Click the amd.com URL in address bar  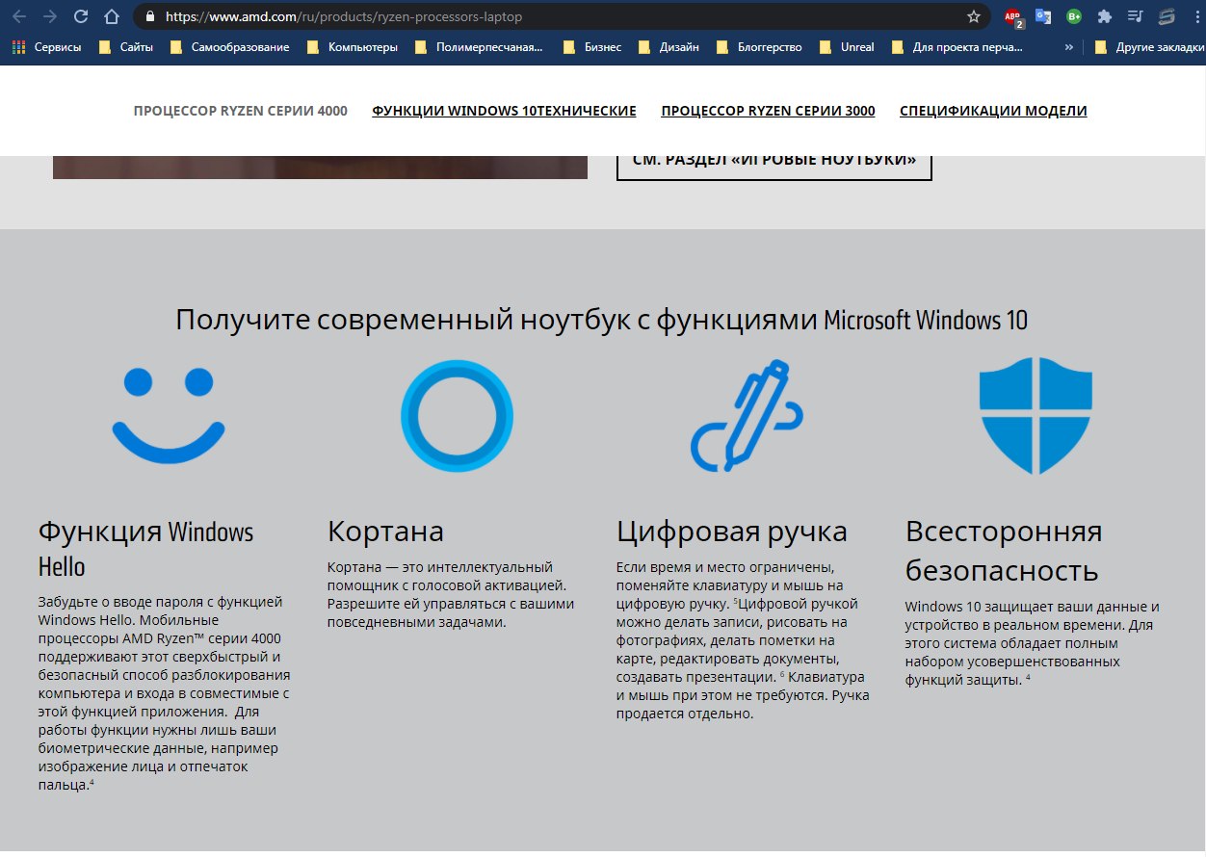[346, 16]
